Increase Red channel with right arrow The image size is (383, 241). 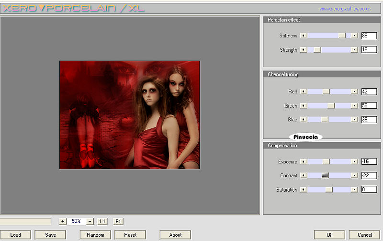pyautogui.click(x=354, y=92)
